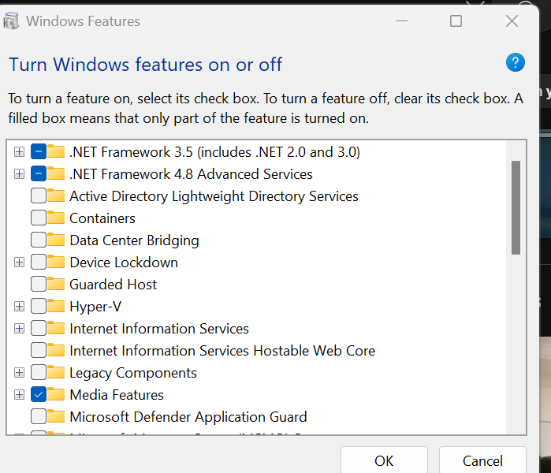Check the Data Center Bridging box
The height and width of the screenshot is (473, 551).
click(x=39, y=240)
